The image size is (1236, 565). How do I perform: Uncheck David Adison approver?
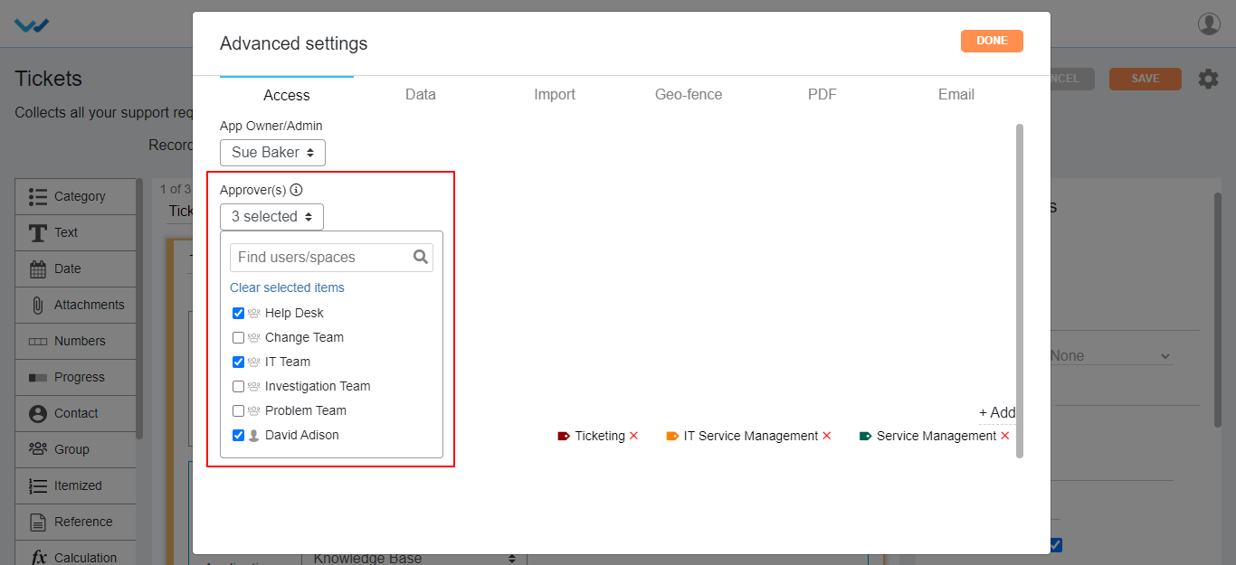click(x=238, y=435)
